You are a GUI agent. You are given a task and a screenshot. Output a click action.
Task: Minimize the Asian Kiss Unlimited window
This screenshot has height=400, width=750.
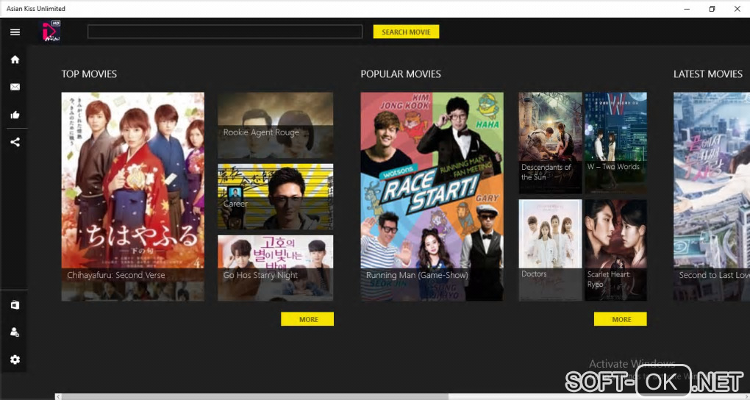687,9
